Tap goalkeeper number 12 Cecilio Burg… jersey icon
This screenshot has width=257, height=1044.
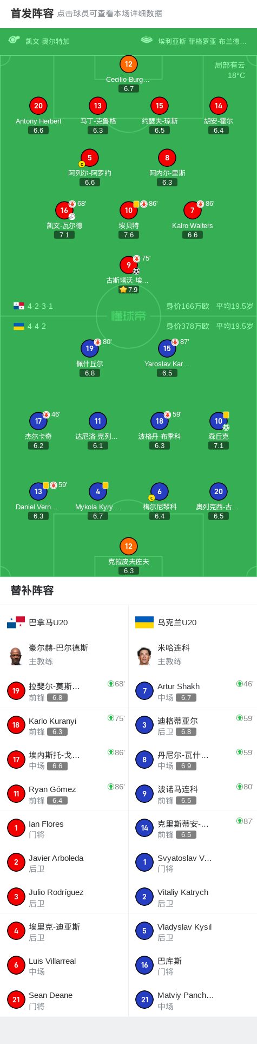[x=128, y=64]
